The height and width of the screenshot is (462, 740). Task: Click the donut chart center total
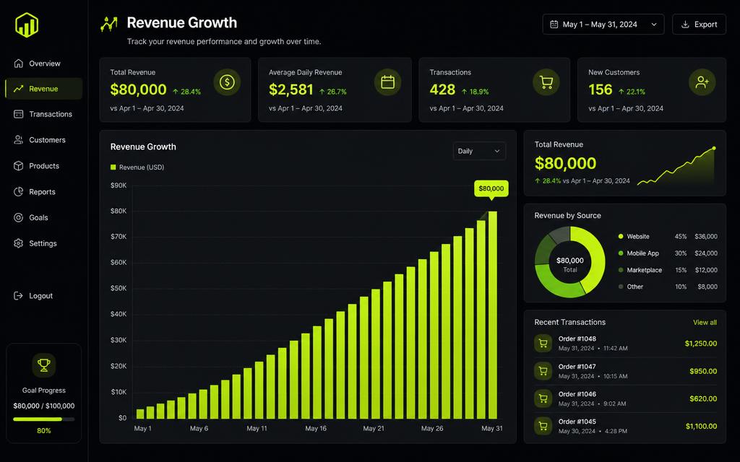pyautogui.click(x=570, y=264)
